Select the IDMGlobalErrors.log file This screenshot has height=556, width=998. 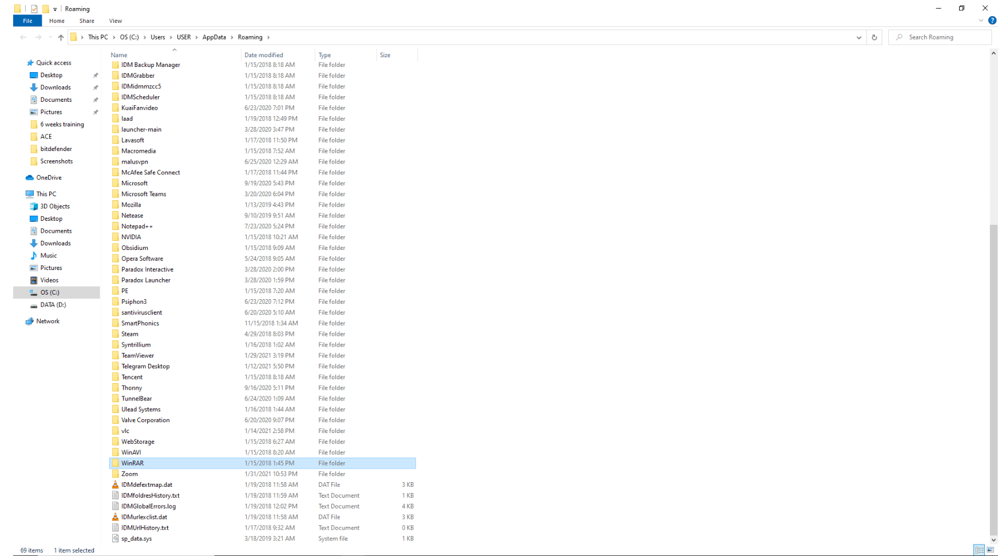click(148, 506)
